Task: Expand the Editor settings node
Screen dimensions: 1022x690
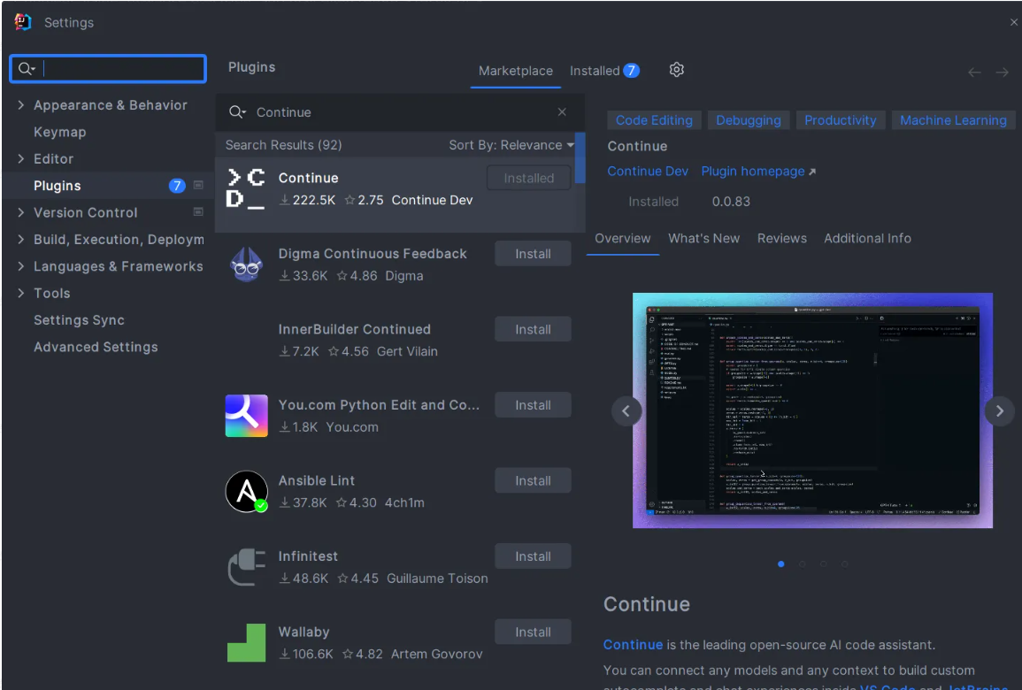Action: pos(21,158)
